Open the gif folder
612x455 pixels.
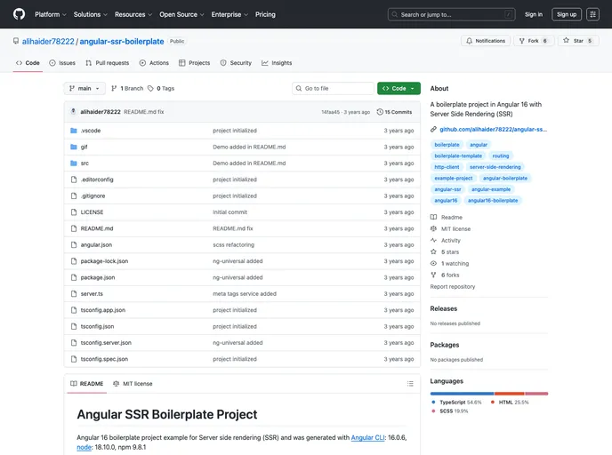pyautogui.click(x=84, y=147)
